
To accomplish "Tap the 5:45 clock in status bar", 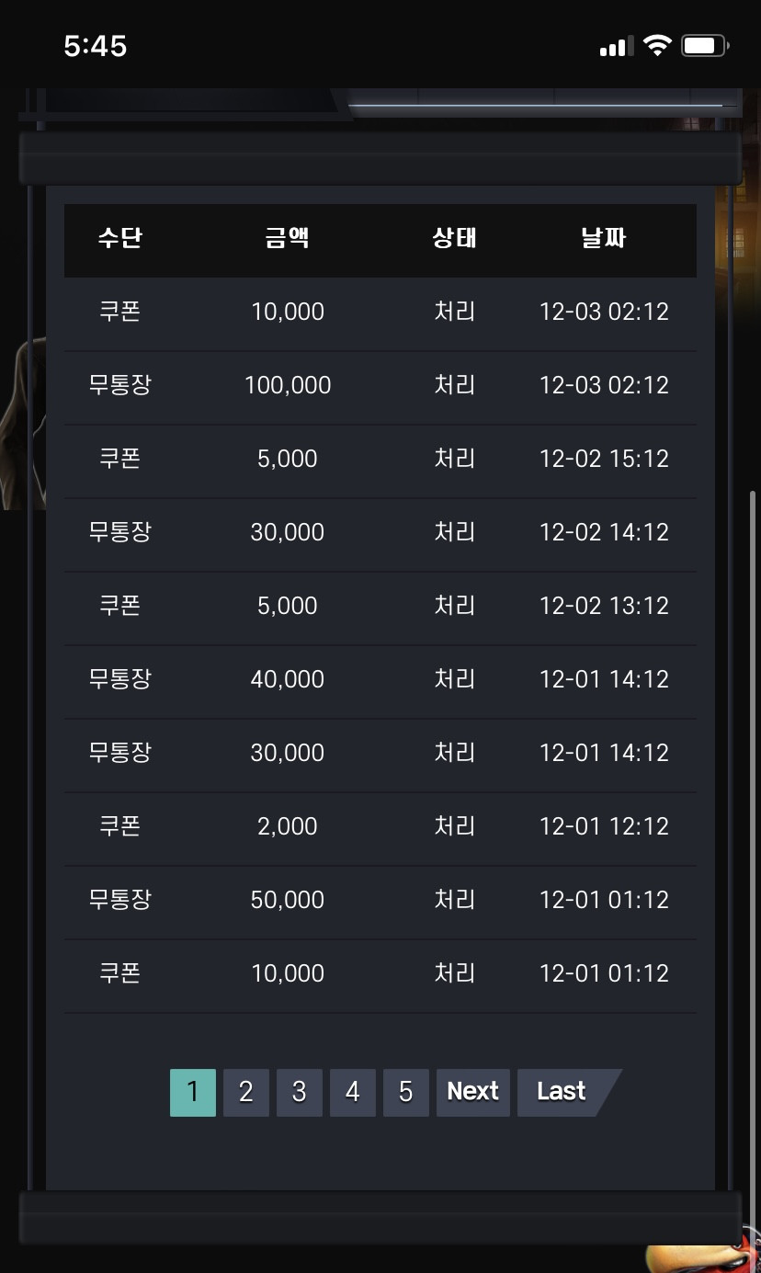I will (96, 46).
